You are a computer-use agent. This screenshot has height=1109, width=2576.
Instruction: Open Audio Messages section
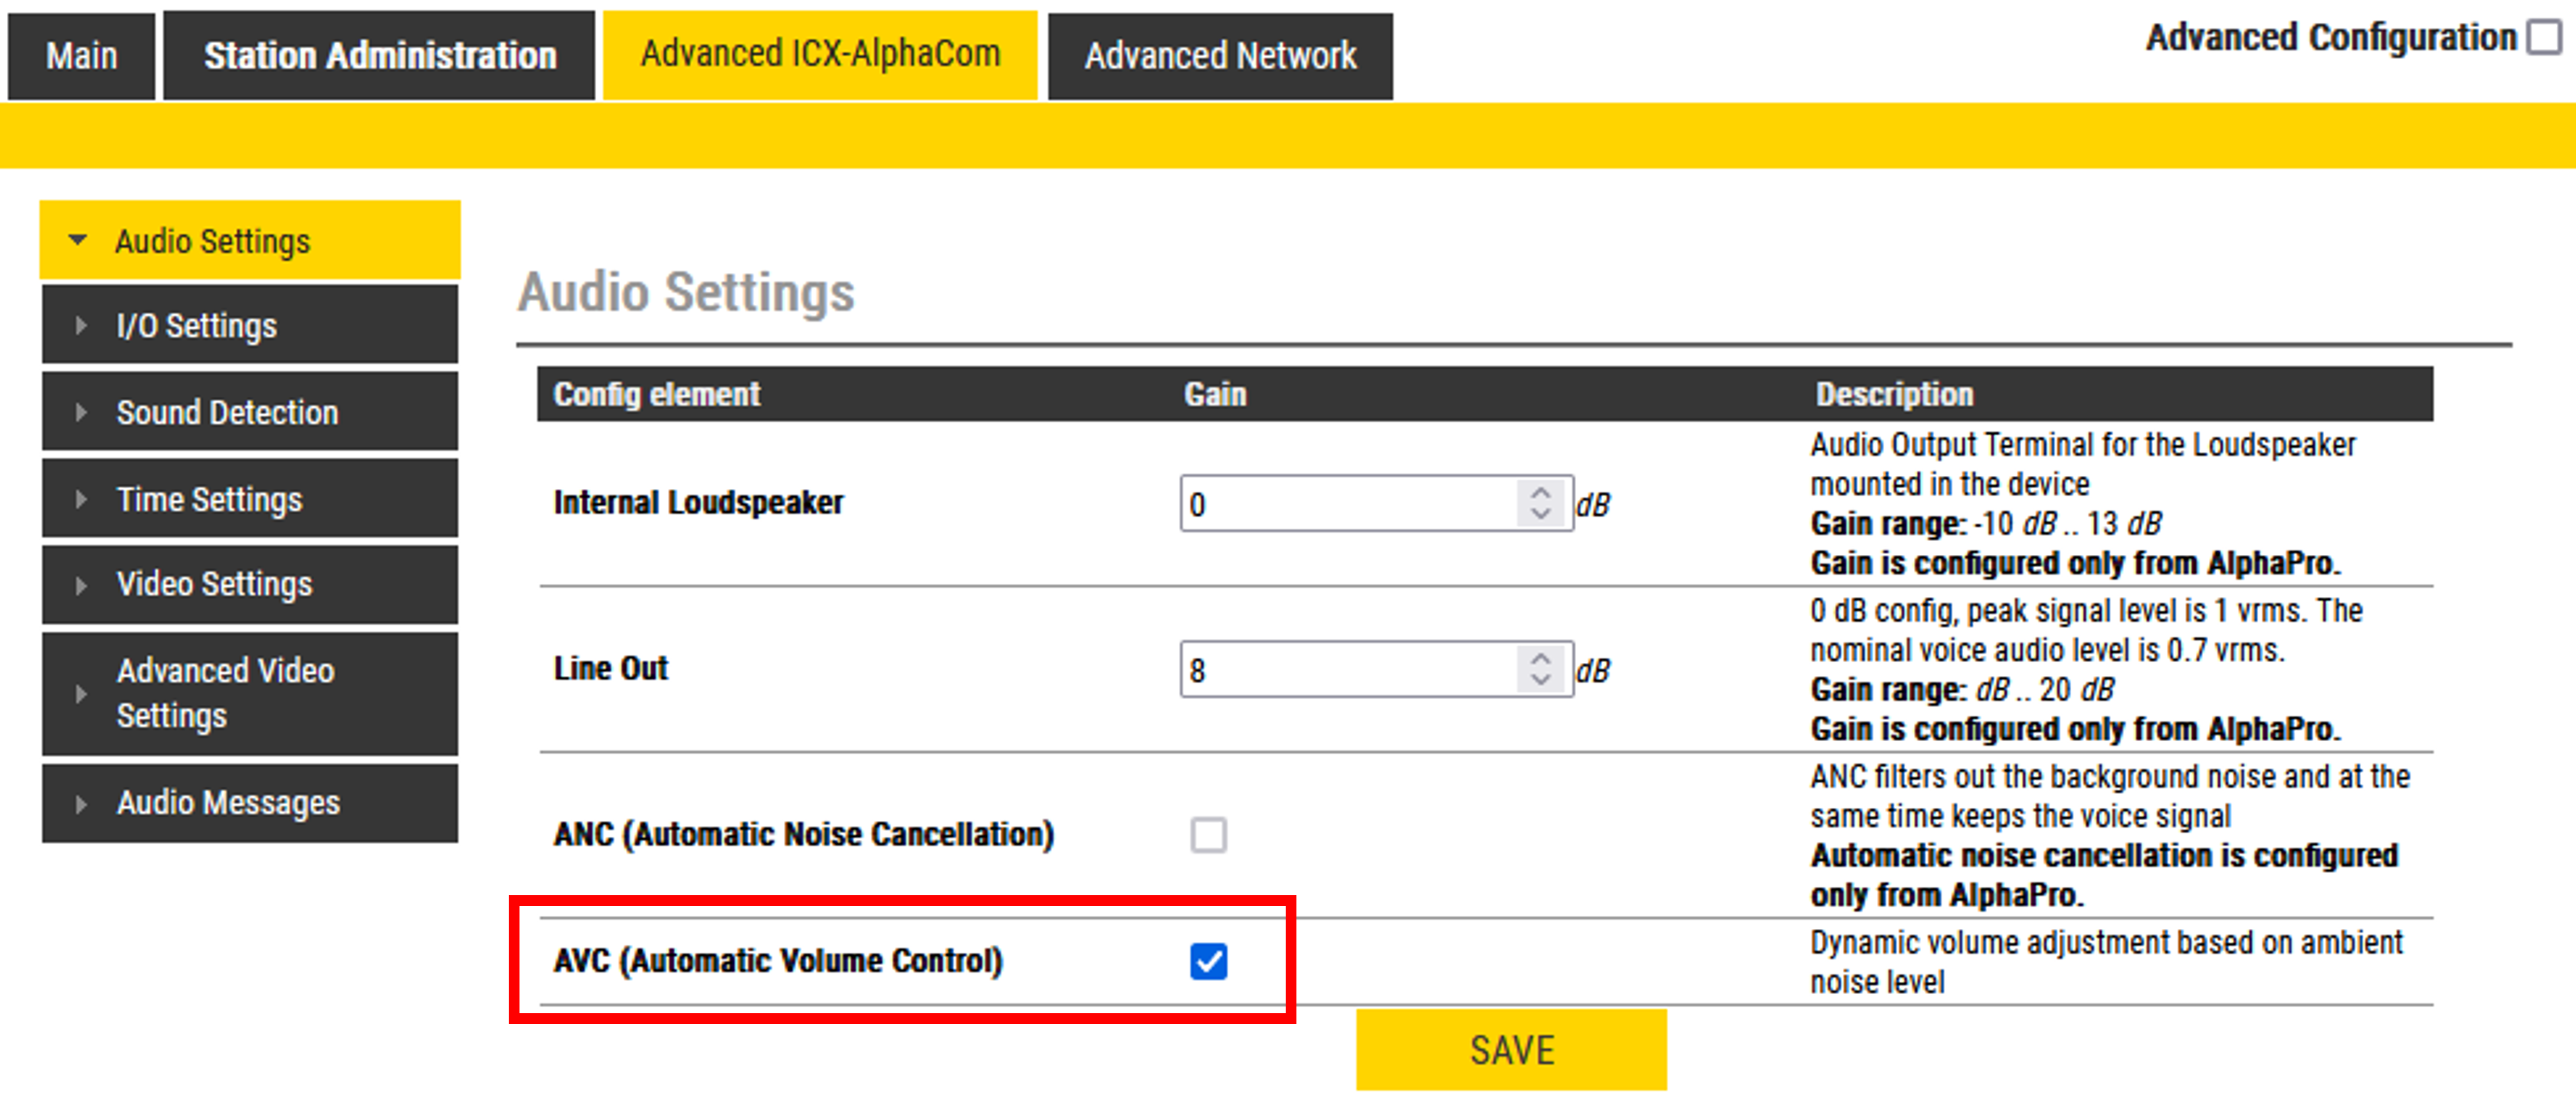(x=228, y=802)
